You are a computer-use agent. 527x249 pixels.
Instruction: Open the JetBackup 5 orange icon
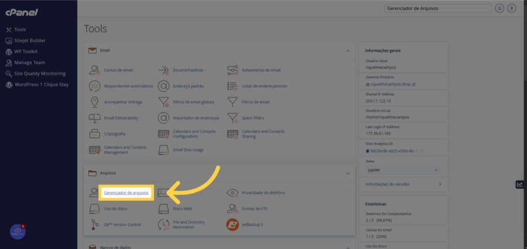click(233, 225)
